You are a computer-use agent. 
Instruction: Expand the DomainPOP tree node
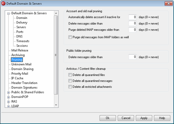tap(8, 97)
